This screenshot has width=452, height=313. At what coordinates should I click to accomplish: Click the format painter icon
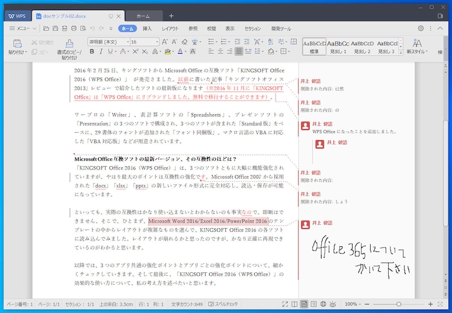[x=69, y=44]
